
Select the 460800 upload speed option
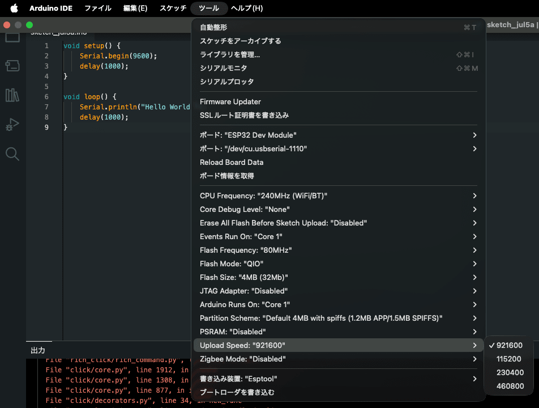(508, 386)
